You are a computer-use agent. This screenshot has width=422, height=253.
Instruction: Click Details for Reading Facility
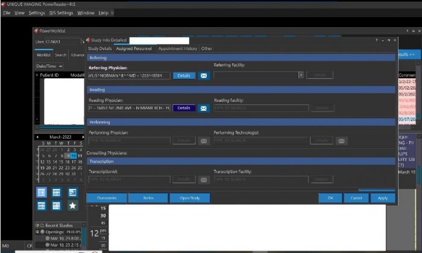click(322, 108)
